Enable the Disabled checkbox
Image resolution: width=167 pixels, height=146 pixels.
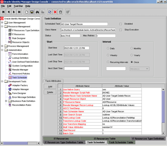tap(121, 24)
